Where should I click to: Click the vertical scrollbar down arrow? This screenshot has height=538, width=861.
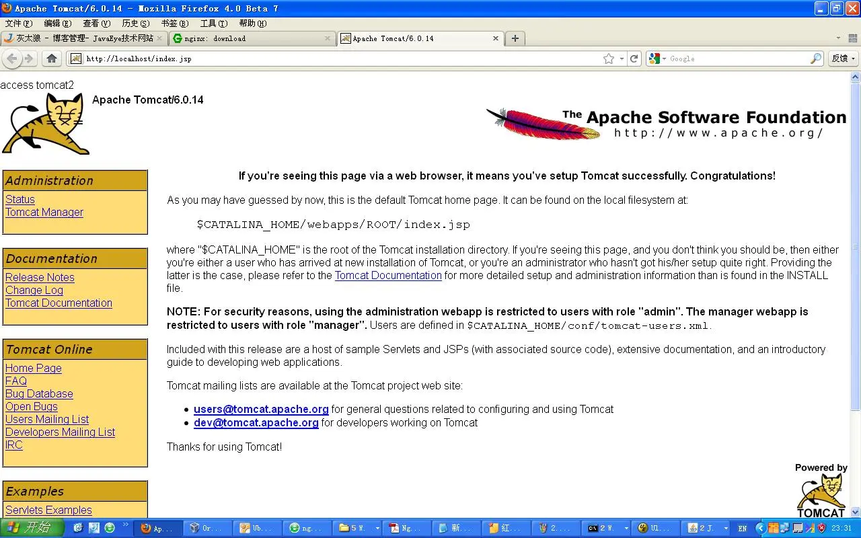[855, 512]
